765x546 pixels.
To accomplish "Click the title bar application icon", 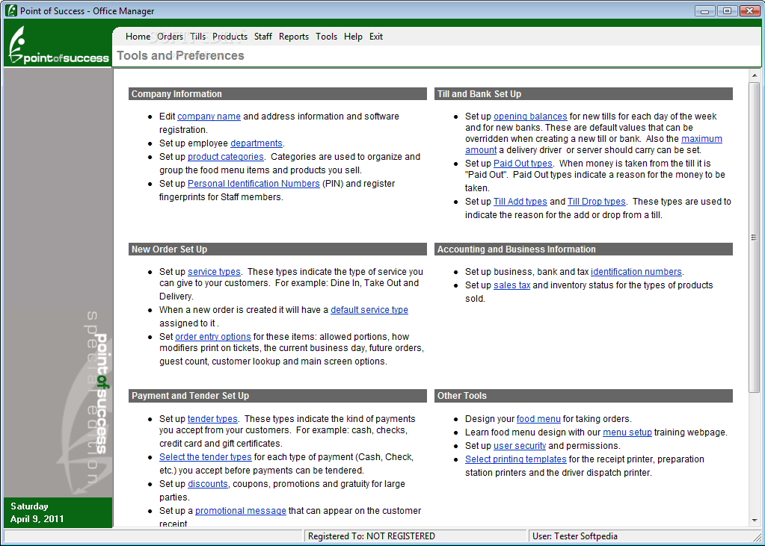I will pos(11,10).
